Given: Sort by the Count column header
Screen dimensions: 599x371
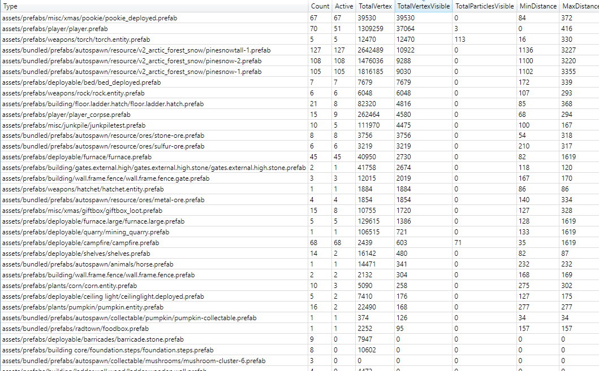Looking at the screenshot, I should pyautogui.click(x=320, y=6).
